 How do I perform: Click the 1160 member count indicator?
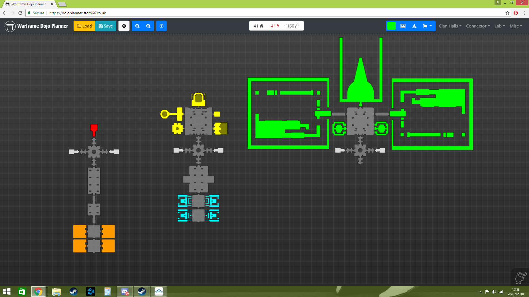292,26
